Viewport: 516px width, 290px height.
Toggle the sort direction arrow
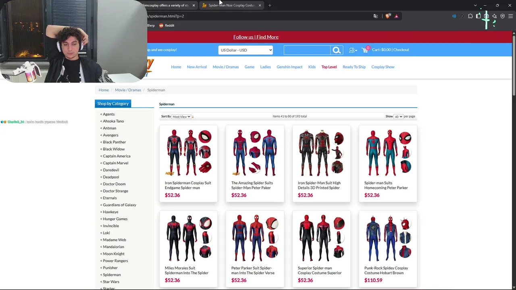(193, 117)
